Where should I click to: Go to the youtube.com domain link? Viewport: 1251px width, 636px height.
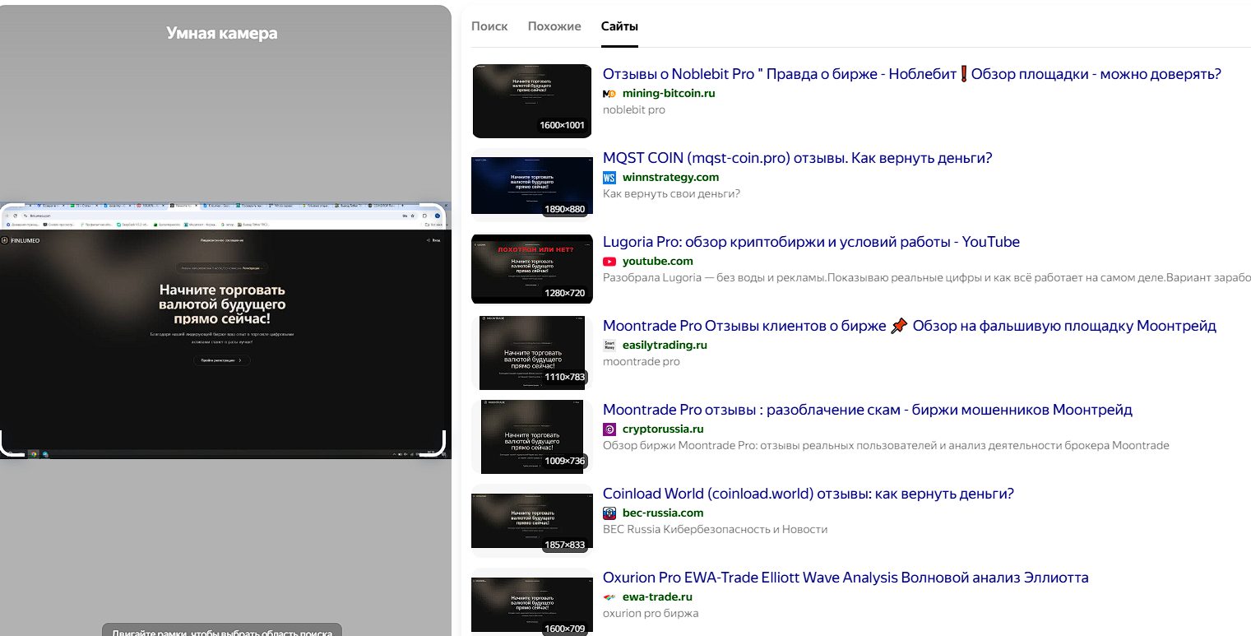[658, 262]
